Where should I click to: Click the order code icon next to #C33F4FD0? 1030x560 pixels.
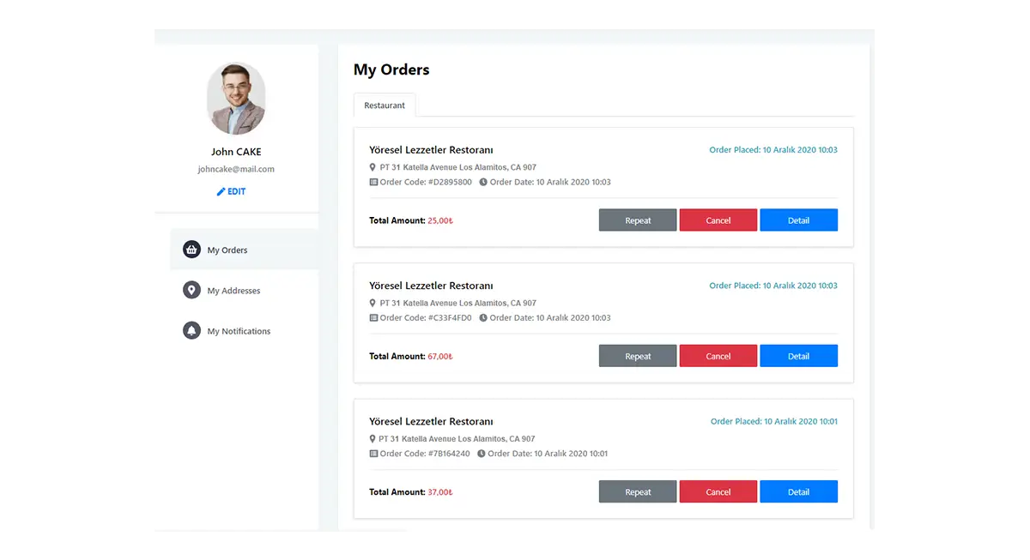pos(373,317)
